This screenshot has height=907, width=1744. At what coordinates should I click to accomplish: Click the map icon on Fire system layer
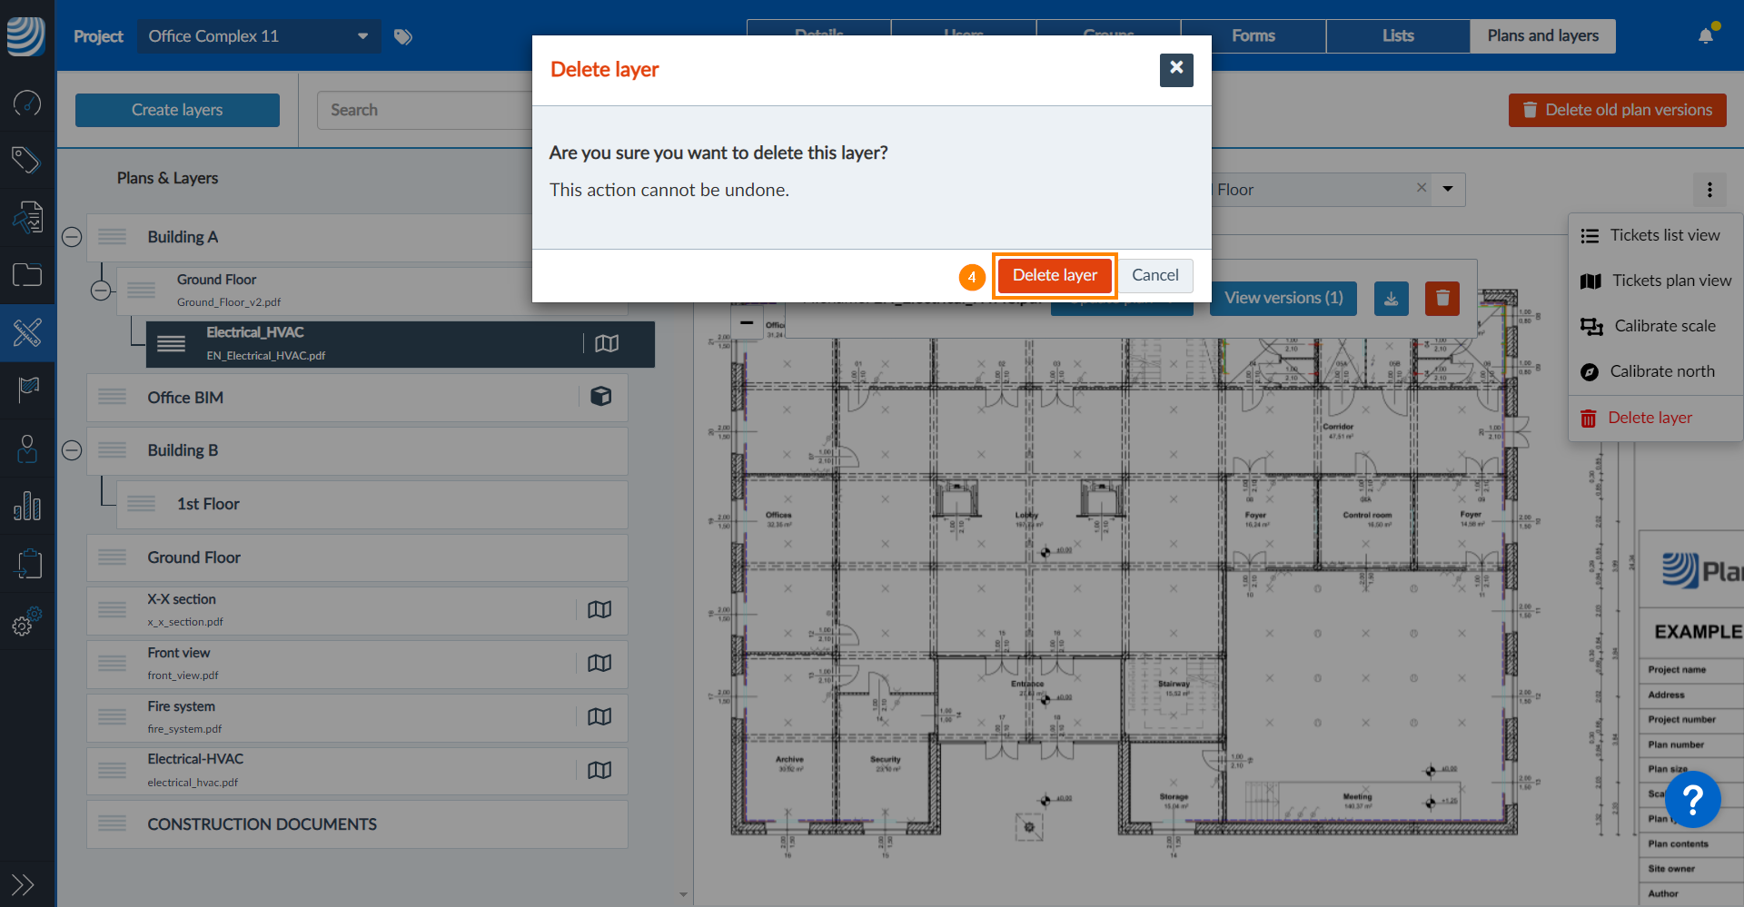coord(599,717)
